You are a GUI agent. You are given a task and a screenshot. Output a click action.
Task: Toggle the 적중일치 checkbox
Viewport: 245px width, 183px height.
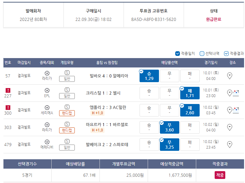point(177,53)
